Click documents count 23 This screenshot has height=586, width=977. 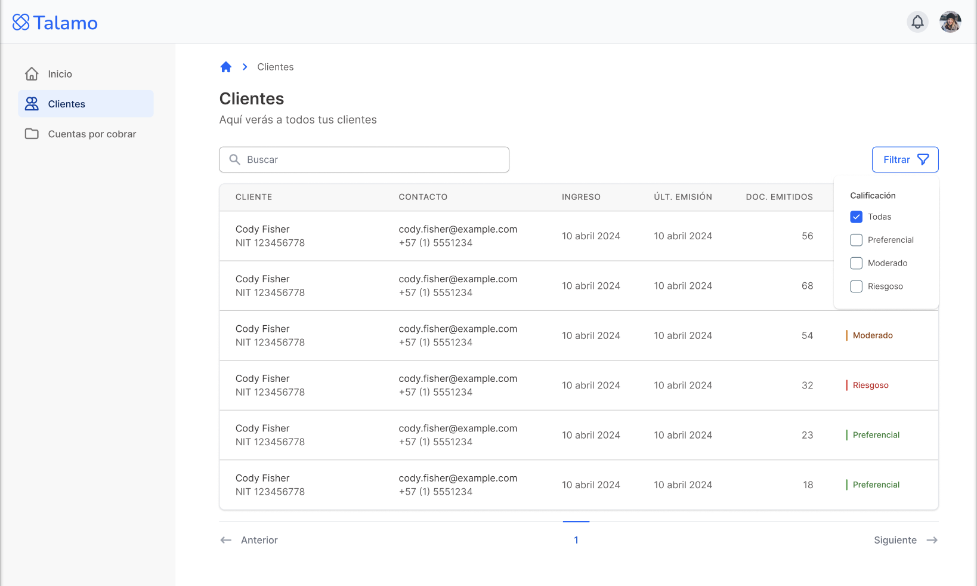tap(807, 435)
